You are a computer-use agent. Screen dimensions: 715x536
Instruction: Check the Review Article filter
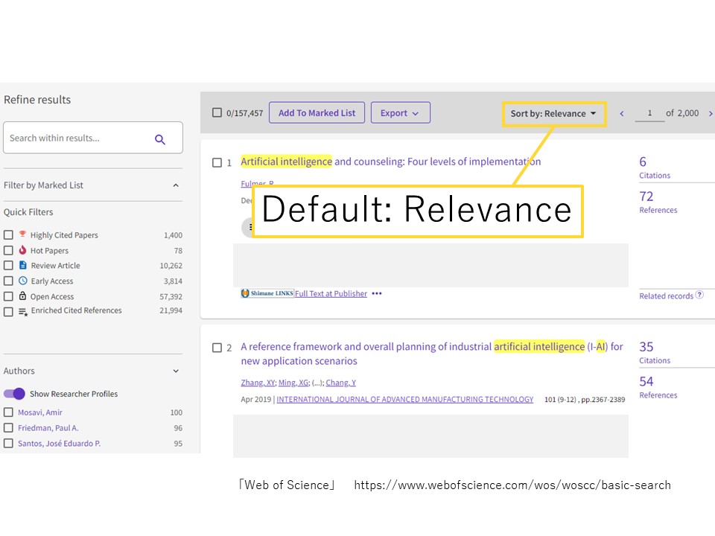click(x=8, y=265)
